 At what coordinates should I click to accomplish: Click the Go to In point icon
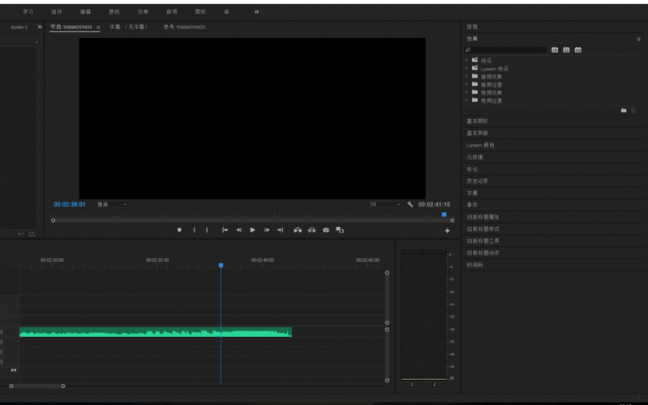pos(225,230)
